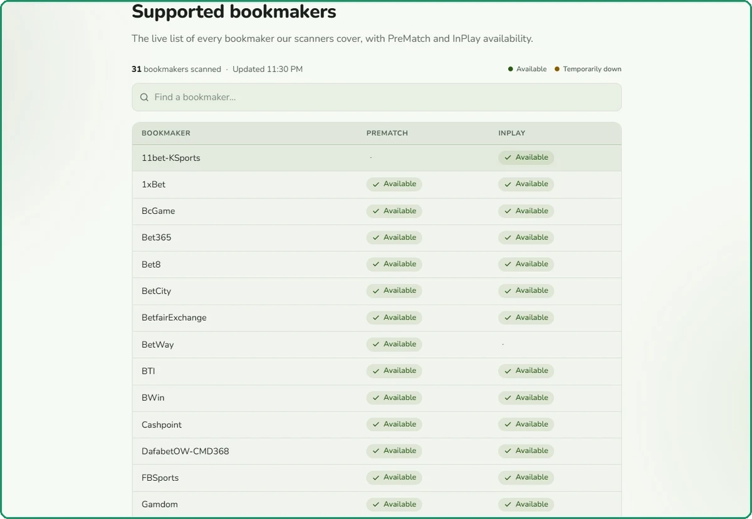Viewport: 752px width, 519px height.
Task: Click the Updated 11:30 PM timestamp
Action: click(x=268, y=70)
